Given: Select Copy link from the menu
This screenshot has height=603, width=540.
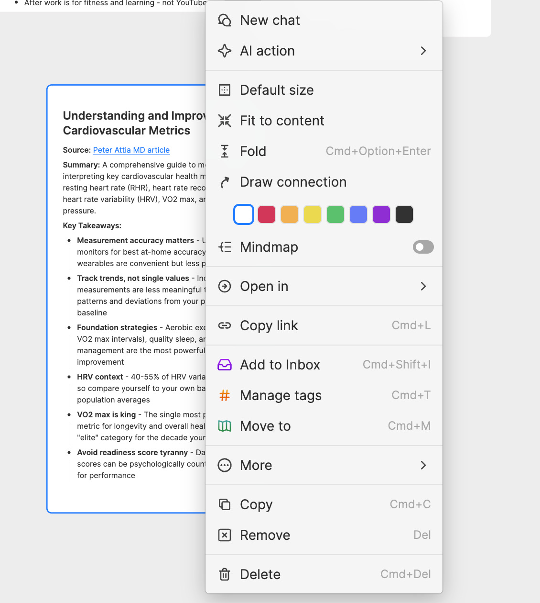Looking at the screenshot, I should tap(269, 325).
